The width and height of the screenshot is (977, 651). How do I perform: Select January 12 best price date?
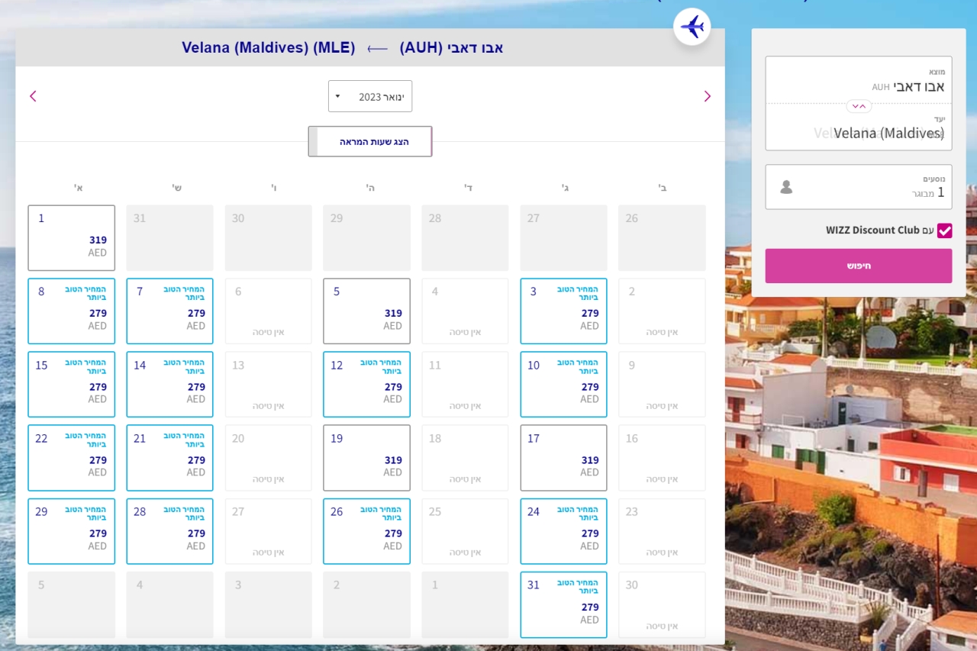(x=367, y=385)
